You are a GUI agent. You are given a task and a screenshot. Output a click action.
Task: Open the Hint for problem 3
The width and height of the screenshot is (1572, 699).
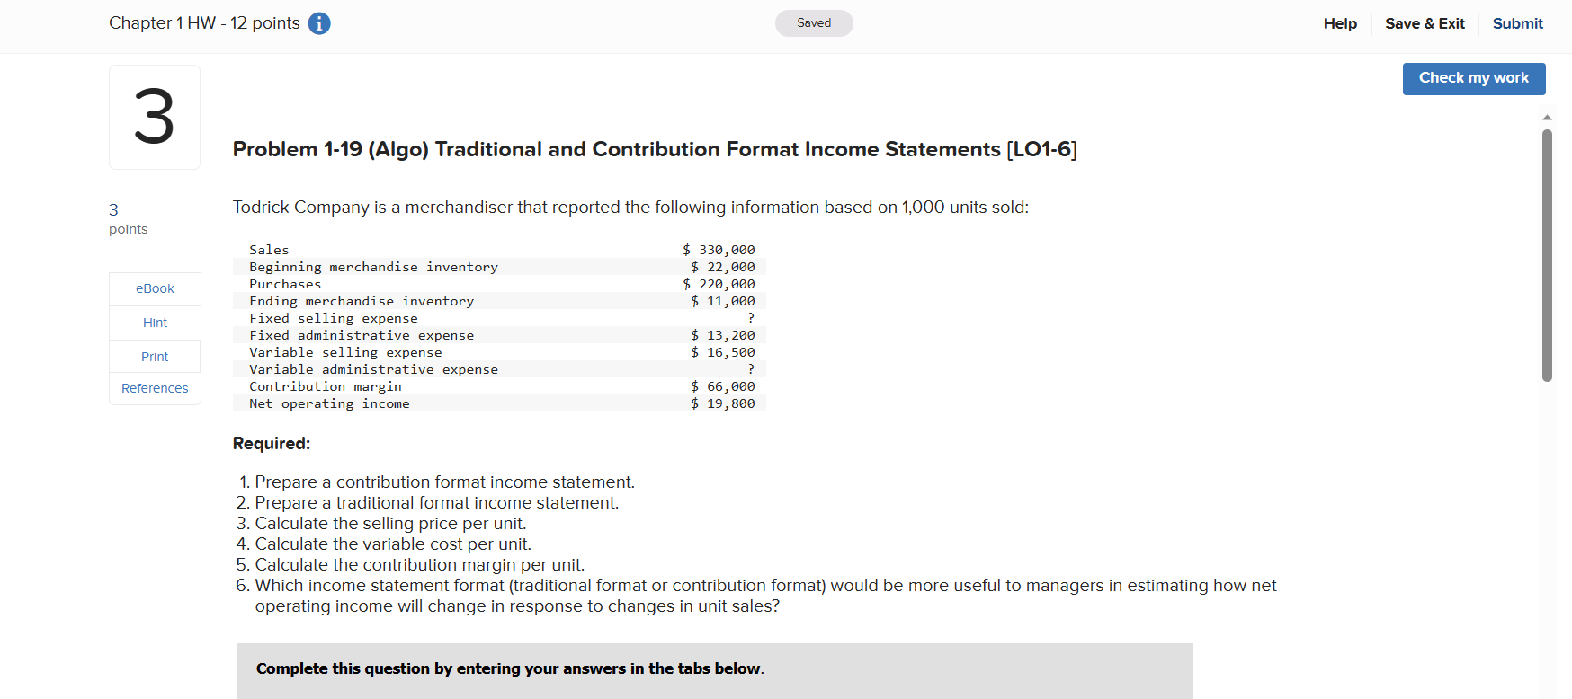point(154,322)
